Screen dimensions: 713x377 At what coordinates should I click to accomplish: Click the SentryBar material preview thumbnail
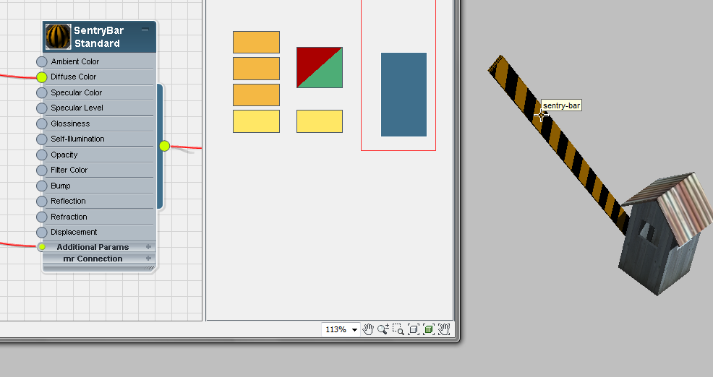(x=58, y=37)
